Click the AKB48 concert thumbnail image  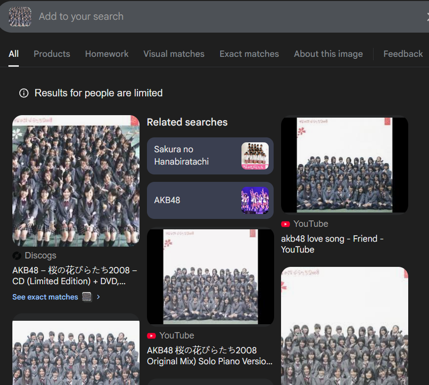click(255, 200)
